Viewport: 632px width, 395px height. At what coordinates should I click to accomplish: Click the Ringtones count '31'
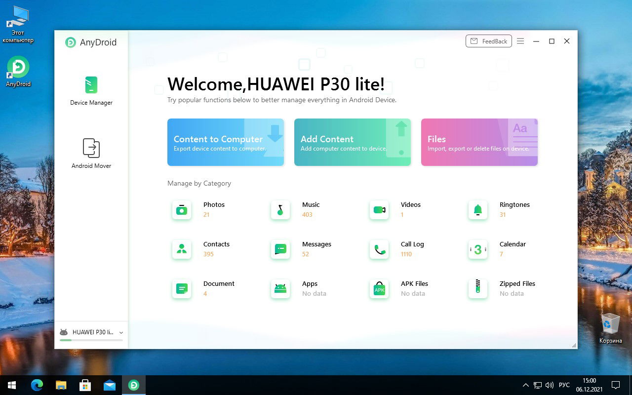503,215
